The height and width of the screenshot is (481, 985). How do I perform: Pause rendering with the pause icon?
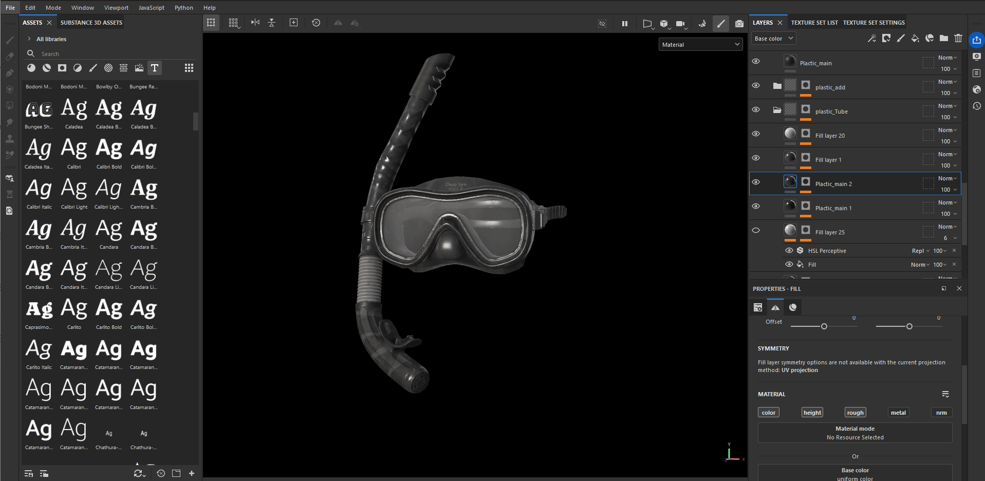(x=624, y=24)
